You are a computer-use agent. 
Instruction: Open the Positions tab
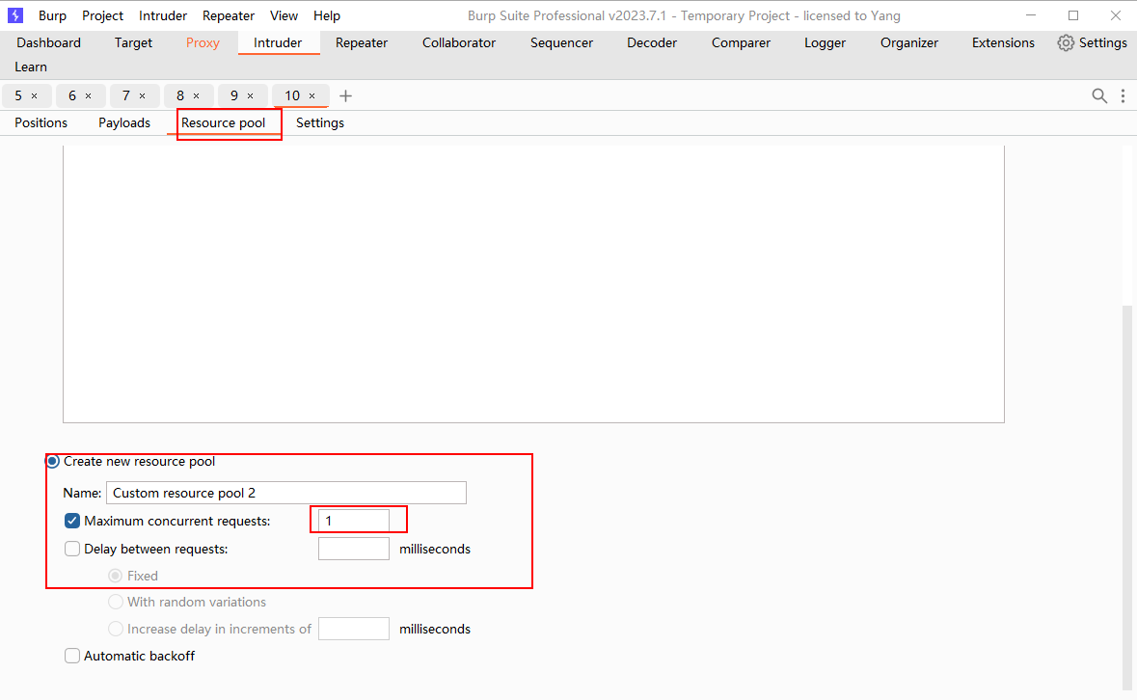(41, 122)
